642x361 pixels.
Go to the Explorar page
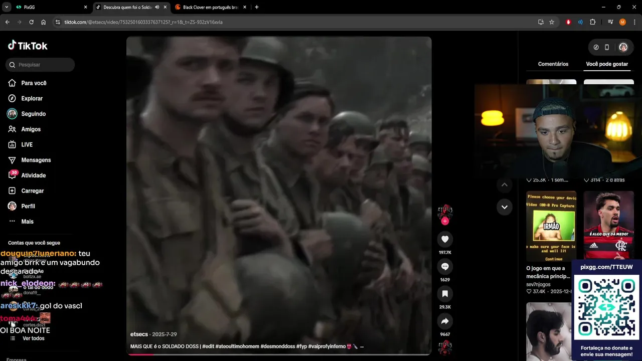pyautogui.click(x=32, y=99)
